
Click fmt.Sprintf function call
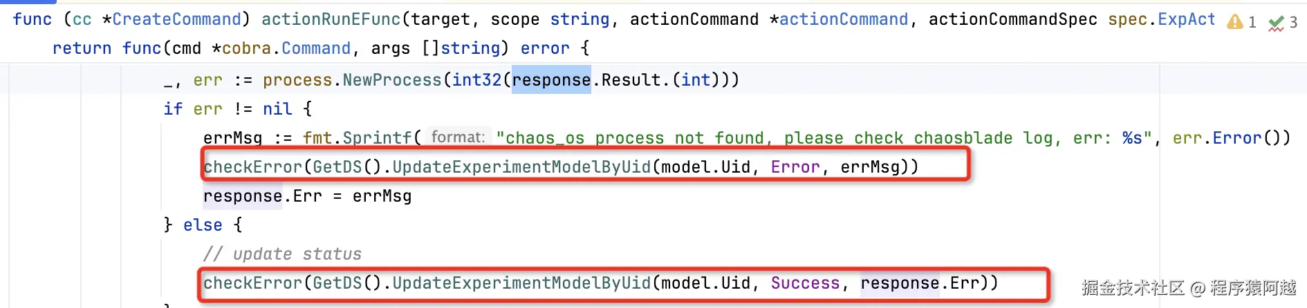click(x=357, y=138)
